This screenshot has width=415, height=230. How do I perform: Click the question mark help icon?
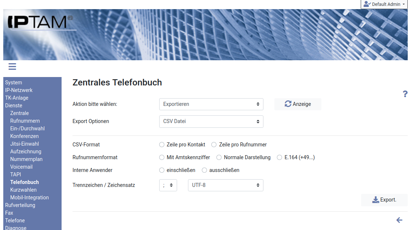coord(405,94)
